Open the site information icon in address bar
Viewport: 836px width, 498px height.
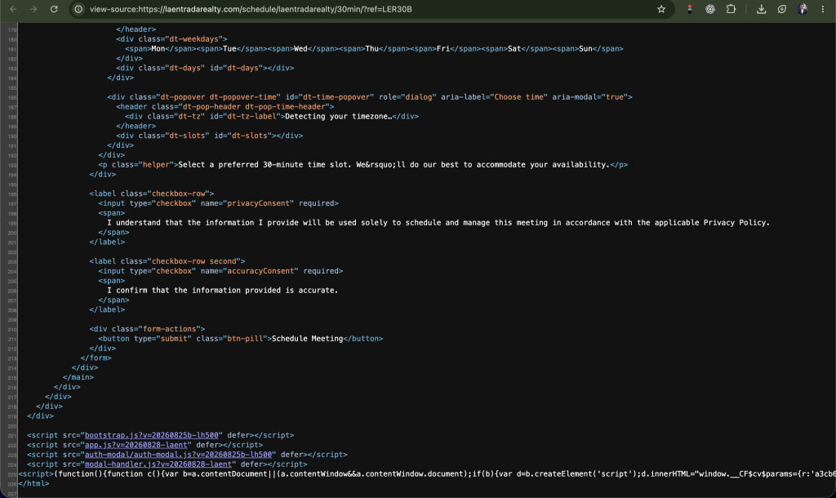click(x=78, y=9)
